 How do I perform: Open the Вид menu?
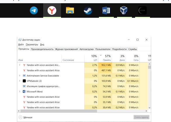tap(42, 45)
